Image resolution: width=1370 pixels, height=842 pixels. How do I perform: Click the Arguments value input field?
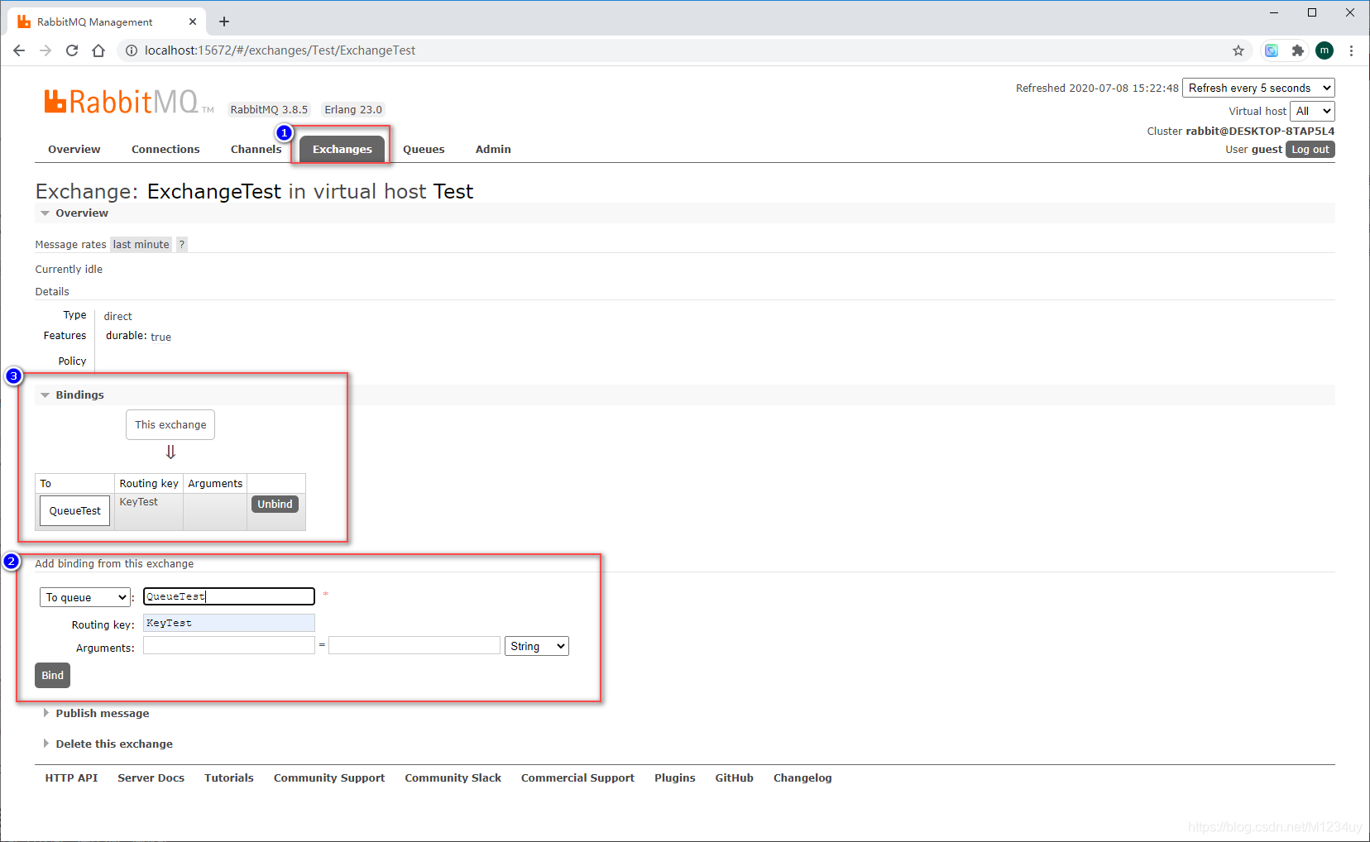point(414,645)
